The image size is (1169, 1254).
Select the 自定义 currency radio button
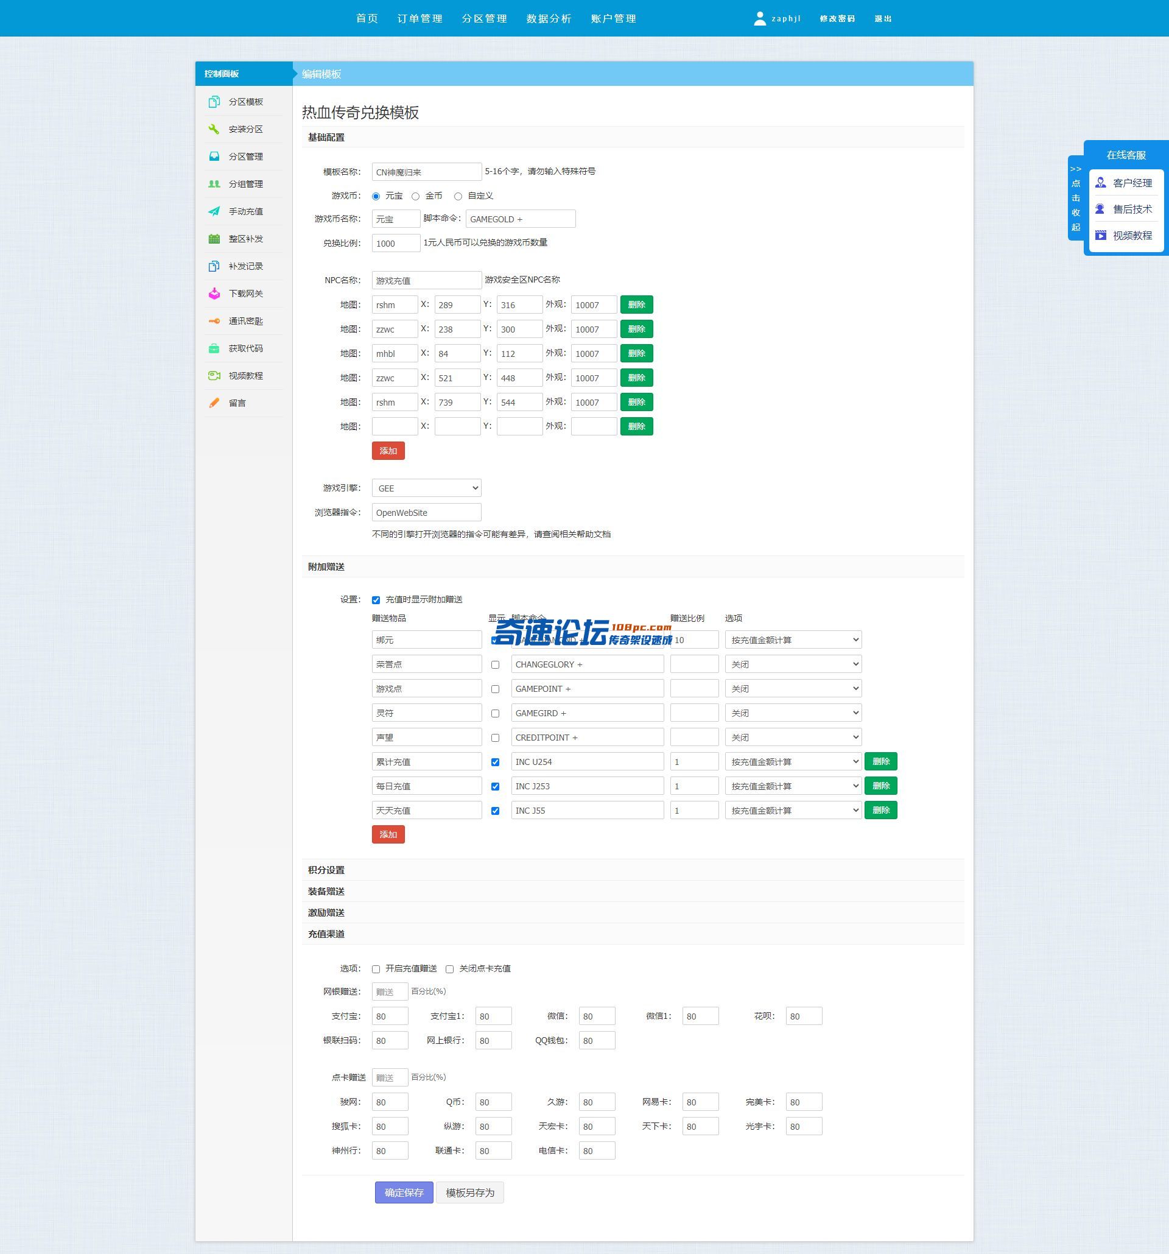[458, 196]
